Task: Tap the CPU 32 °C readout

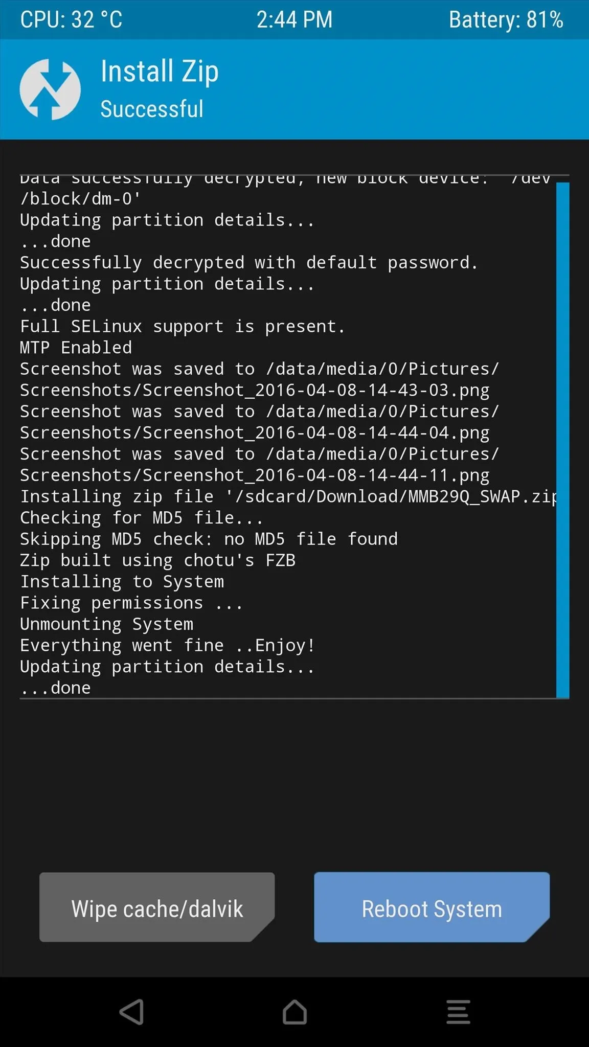Action: 71,20
